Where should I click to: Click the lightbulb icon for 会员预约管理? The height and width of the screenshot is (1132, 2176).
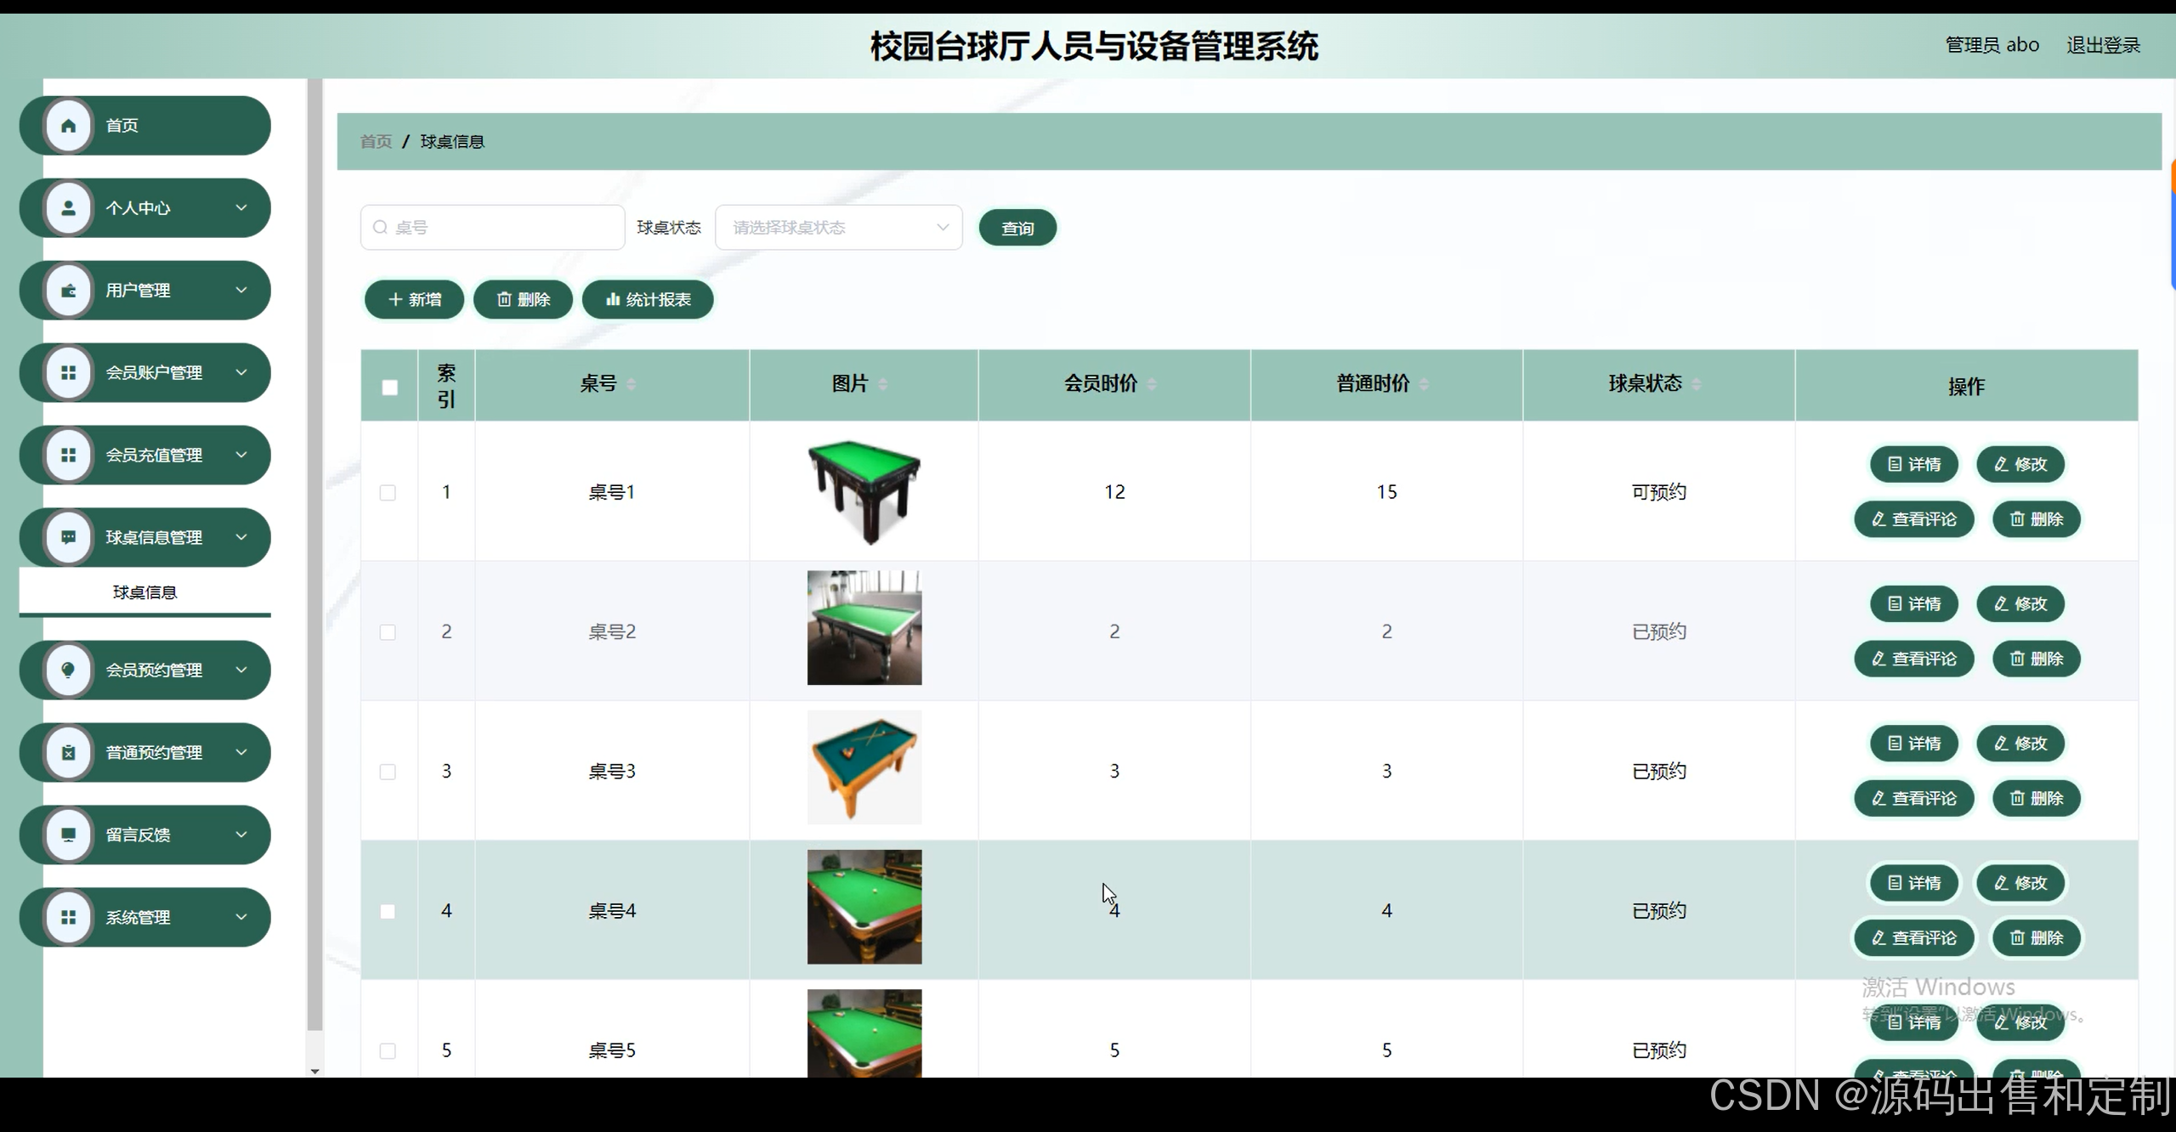click(x=69, y=670)
